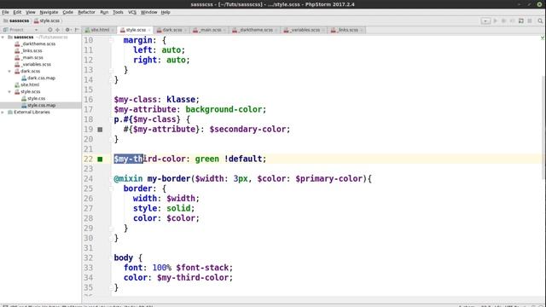Viewport: 546px width, 307px height.
Task: Click line number 24 in gutter
Action: (x=89, y=179)
